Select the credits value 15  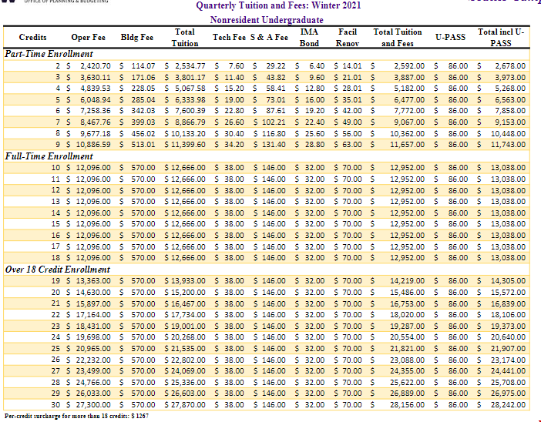[55, 224]
